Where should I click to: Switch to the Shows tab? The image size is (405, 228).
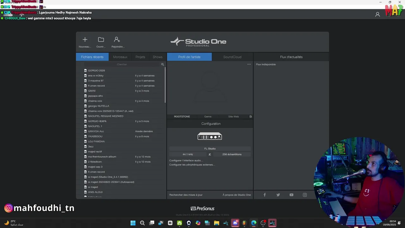[158, 57]
